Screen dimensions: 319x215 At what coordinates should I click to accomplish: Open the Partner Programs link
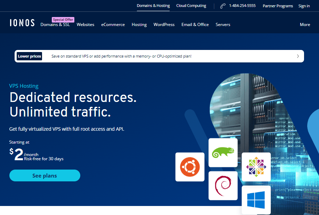point(278,6)
